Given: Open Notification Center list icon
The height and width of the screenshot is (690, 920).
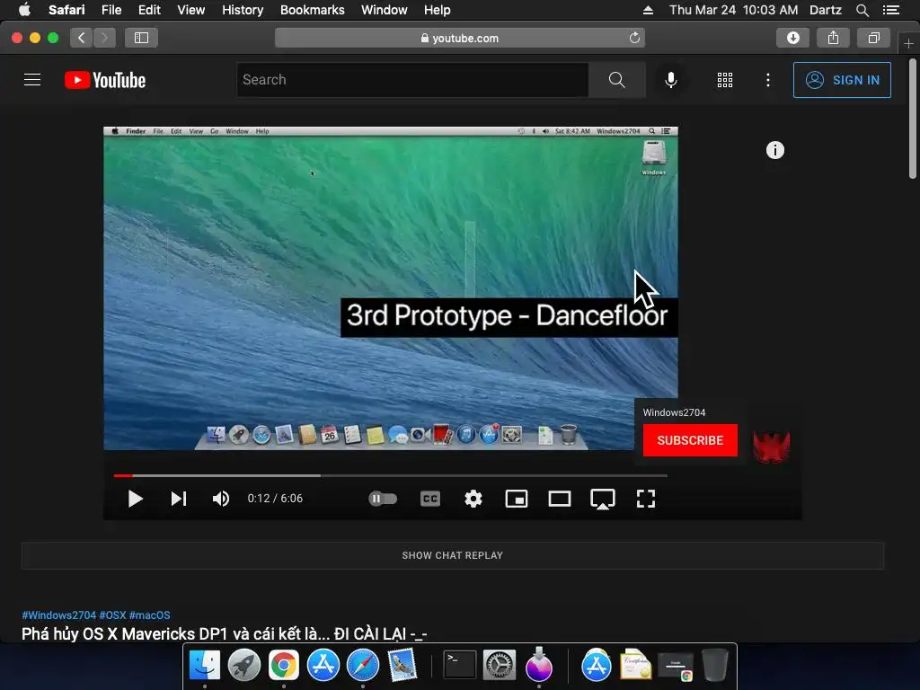Looking at the screenshot, I should [890, 10].
